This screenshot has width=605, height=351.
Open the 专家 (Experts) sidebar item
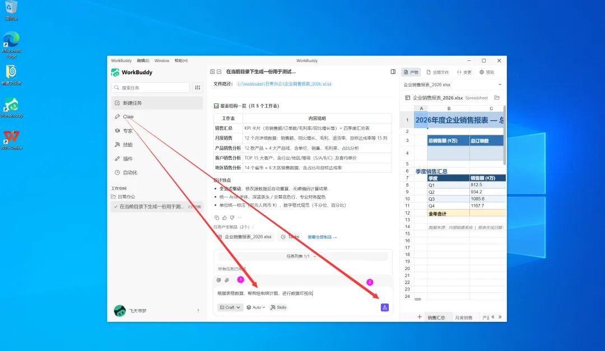[127, 131]
